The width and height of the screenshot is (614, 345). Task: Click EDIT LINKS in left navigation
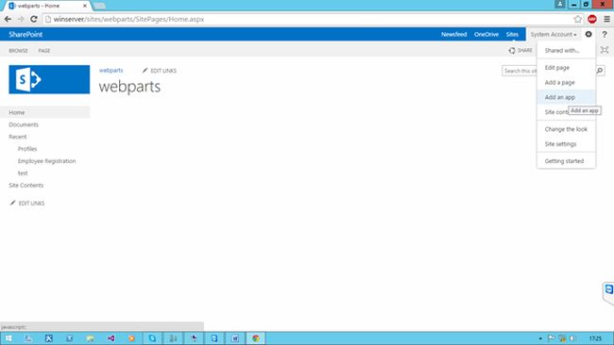[27, 204]
